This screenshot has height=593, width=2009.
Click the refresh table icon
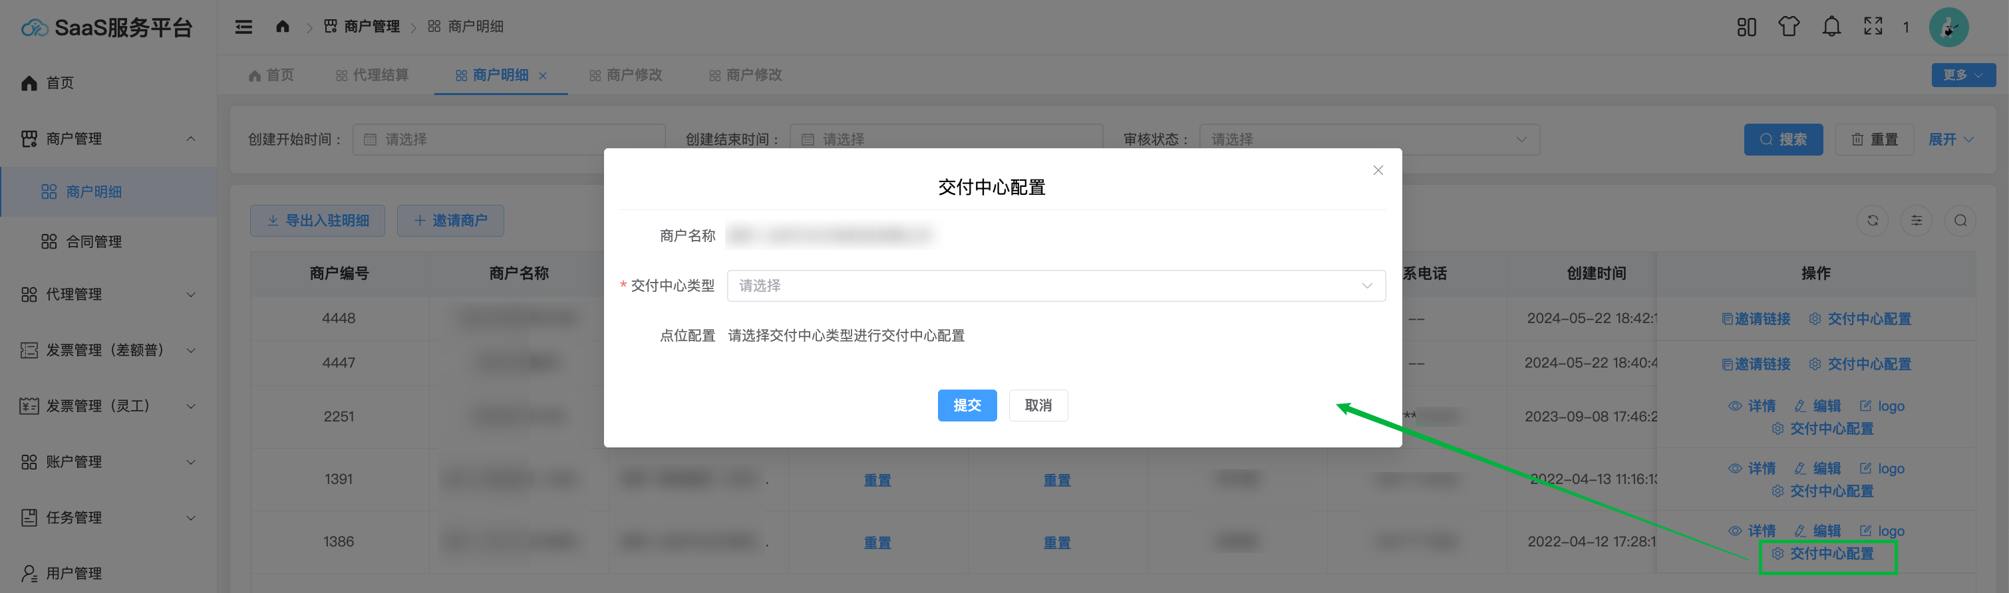[x=1872, y=221]
